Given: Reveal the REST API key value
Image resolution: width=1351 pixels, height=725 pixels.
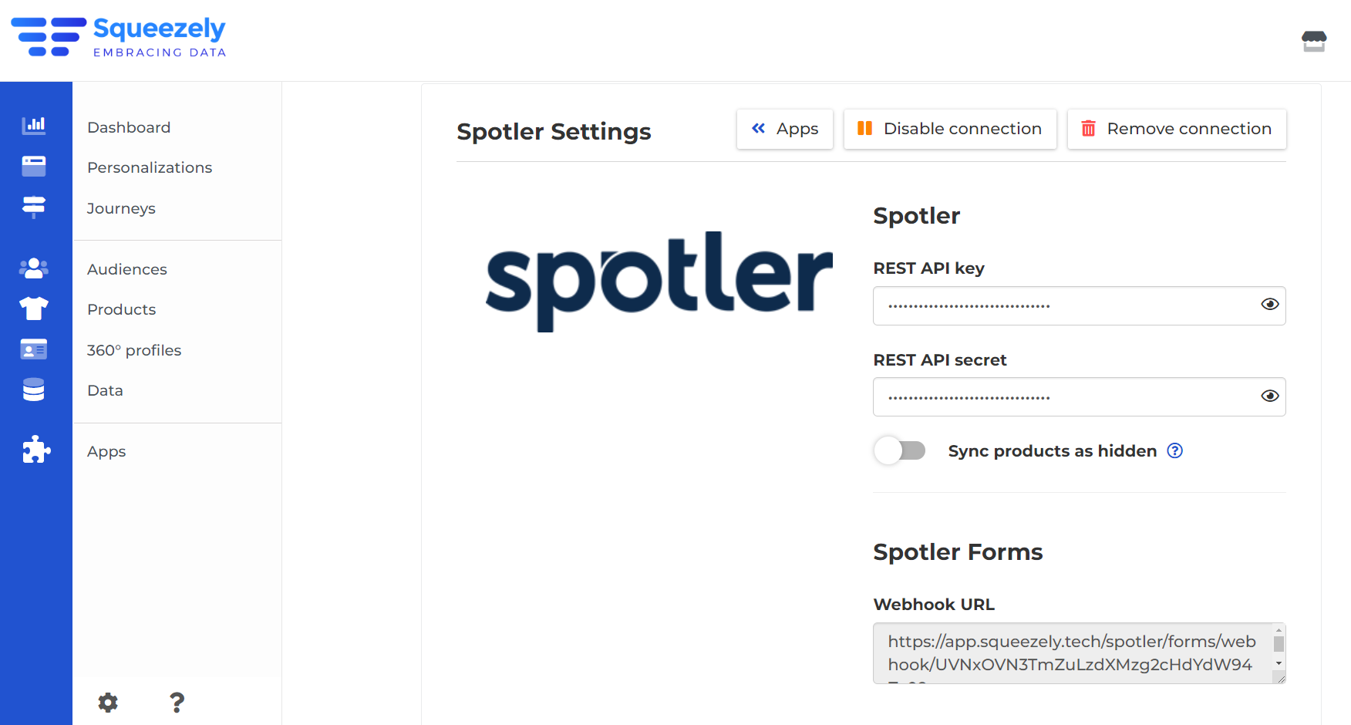Looking at the screenshot, I should pos(1270,305).
